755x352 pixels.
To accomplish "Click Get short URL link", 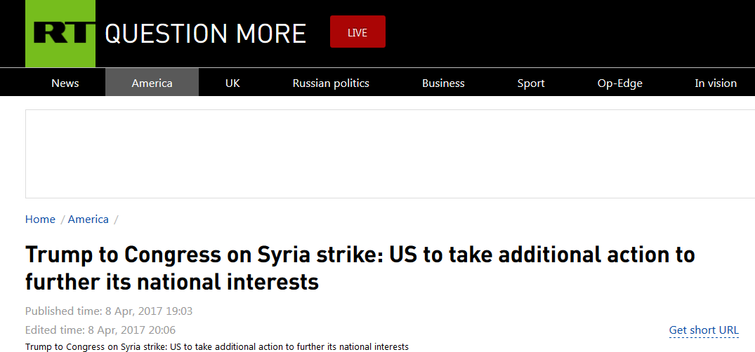I will point(704,330).
